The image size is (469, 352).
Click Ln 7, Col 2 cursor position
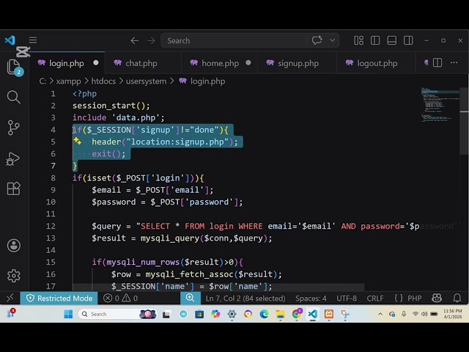pos(245,298)
